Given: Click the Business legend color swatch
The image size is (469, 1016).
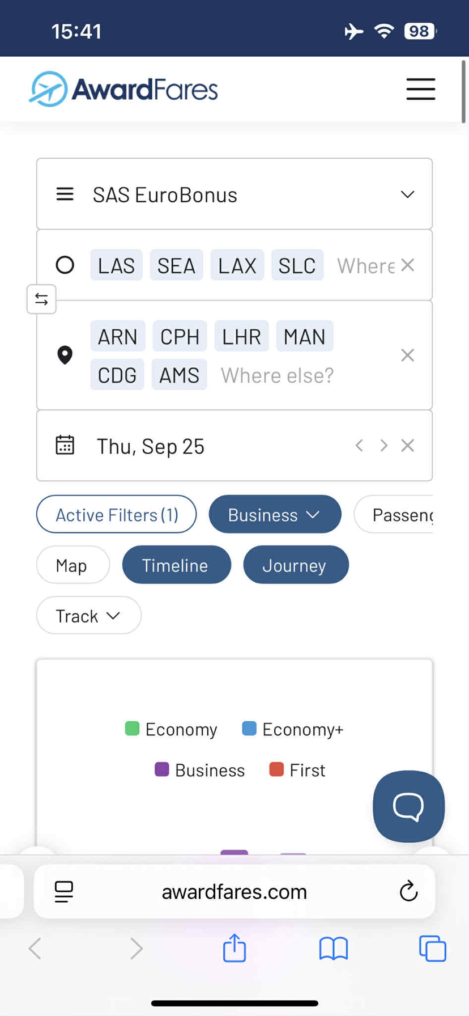Looking at the screenshot, I should (x=162, y=769).
